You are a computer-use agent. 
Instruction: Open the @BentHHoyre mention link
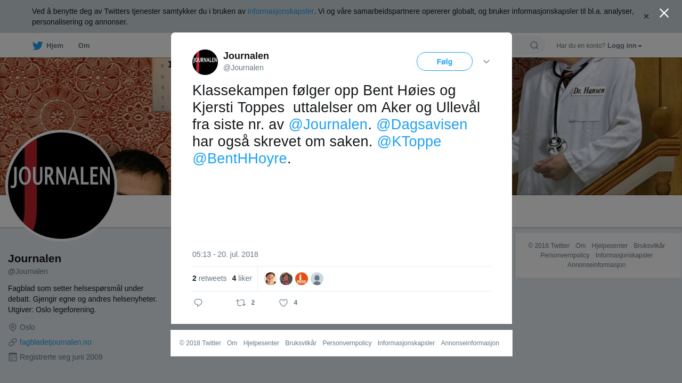[x=240, y=159]
